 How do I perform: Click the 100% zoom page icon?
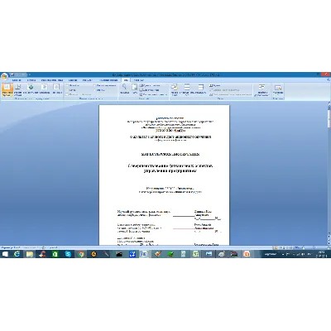tap(134, 89)
